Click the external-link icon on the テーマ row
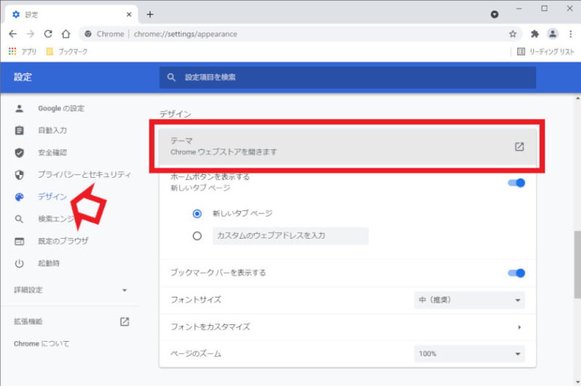Image resolution: width=581 pixels, height=386 pixels. [519, 147]
